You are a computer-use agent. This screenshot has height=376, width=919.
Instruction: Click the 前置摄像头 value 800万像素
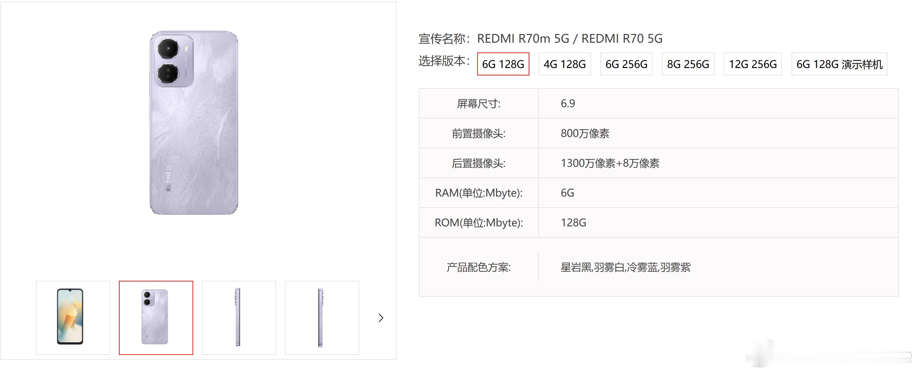[x=585, y=133]
